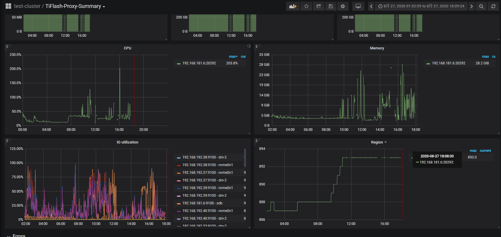Refresh the dashboard

493,6
